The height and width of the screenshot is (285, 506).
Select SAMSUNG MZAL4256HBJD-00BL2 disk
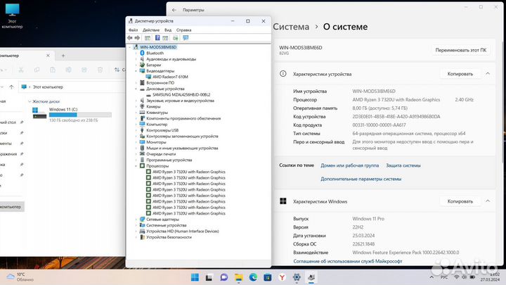(x=181, y=95)
